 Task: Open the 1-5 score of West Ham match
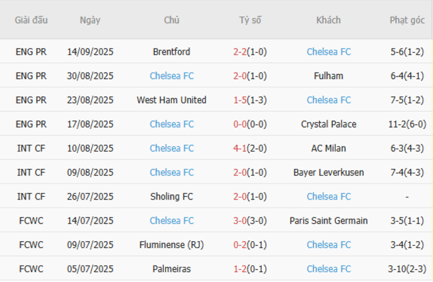click(x=241, y=100)
